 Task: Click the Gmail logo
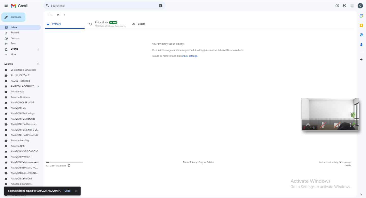pyautogui.click(x=19, y=6)
